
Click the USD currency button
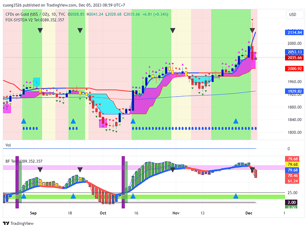[x=295, y=15]
